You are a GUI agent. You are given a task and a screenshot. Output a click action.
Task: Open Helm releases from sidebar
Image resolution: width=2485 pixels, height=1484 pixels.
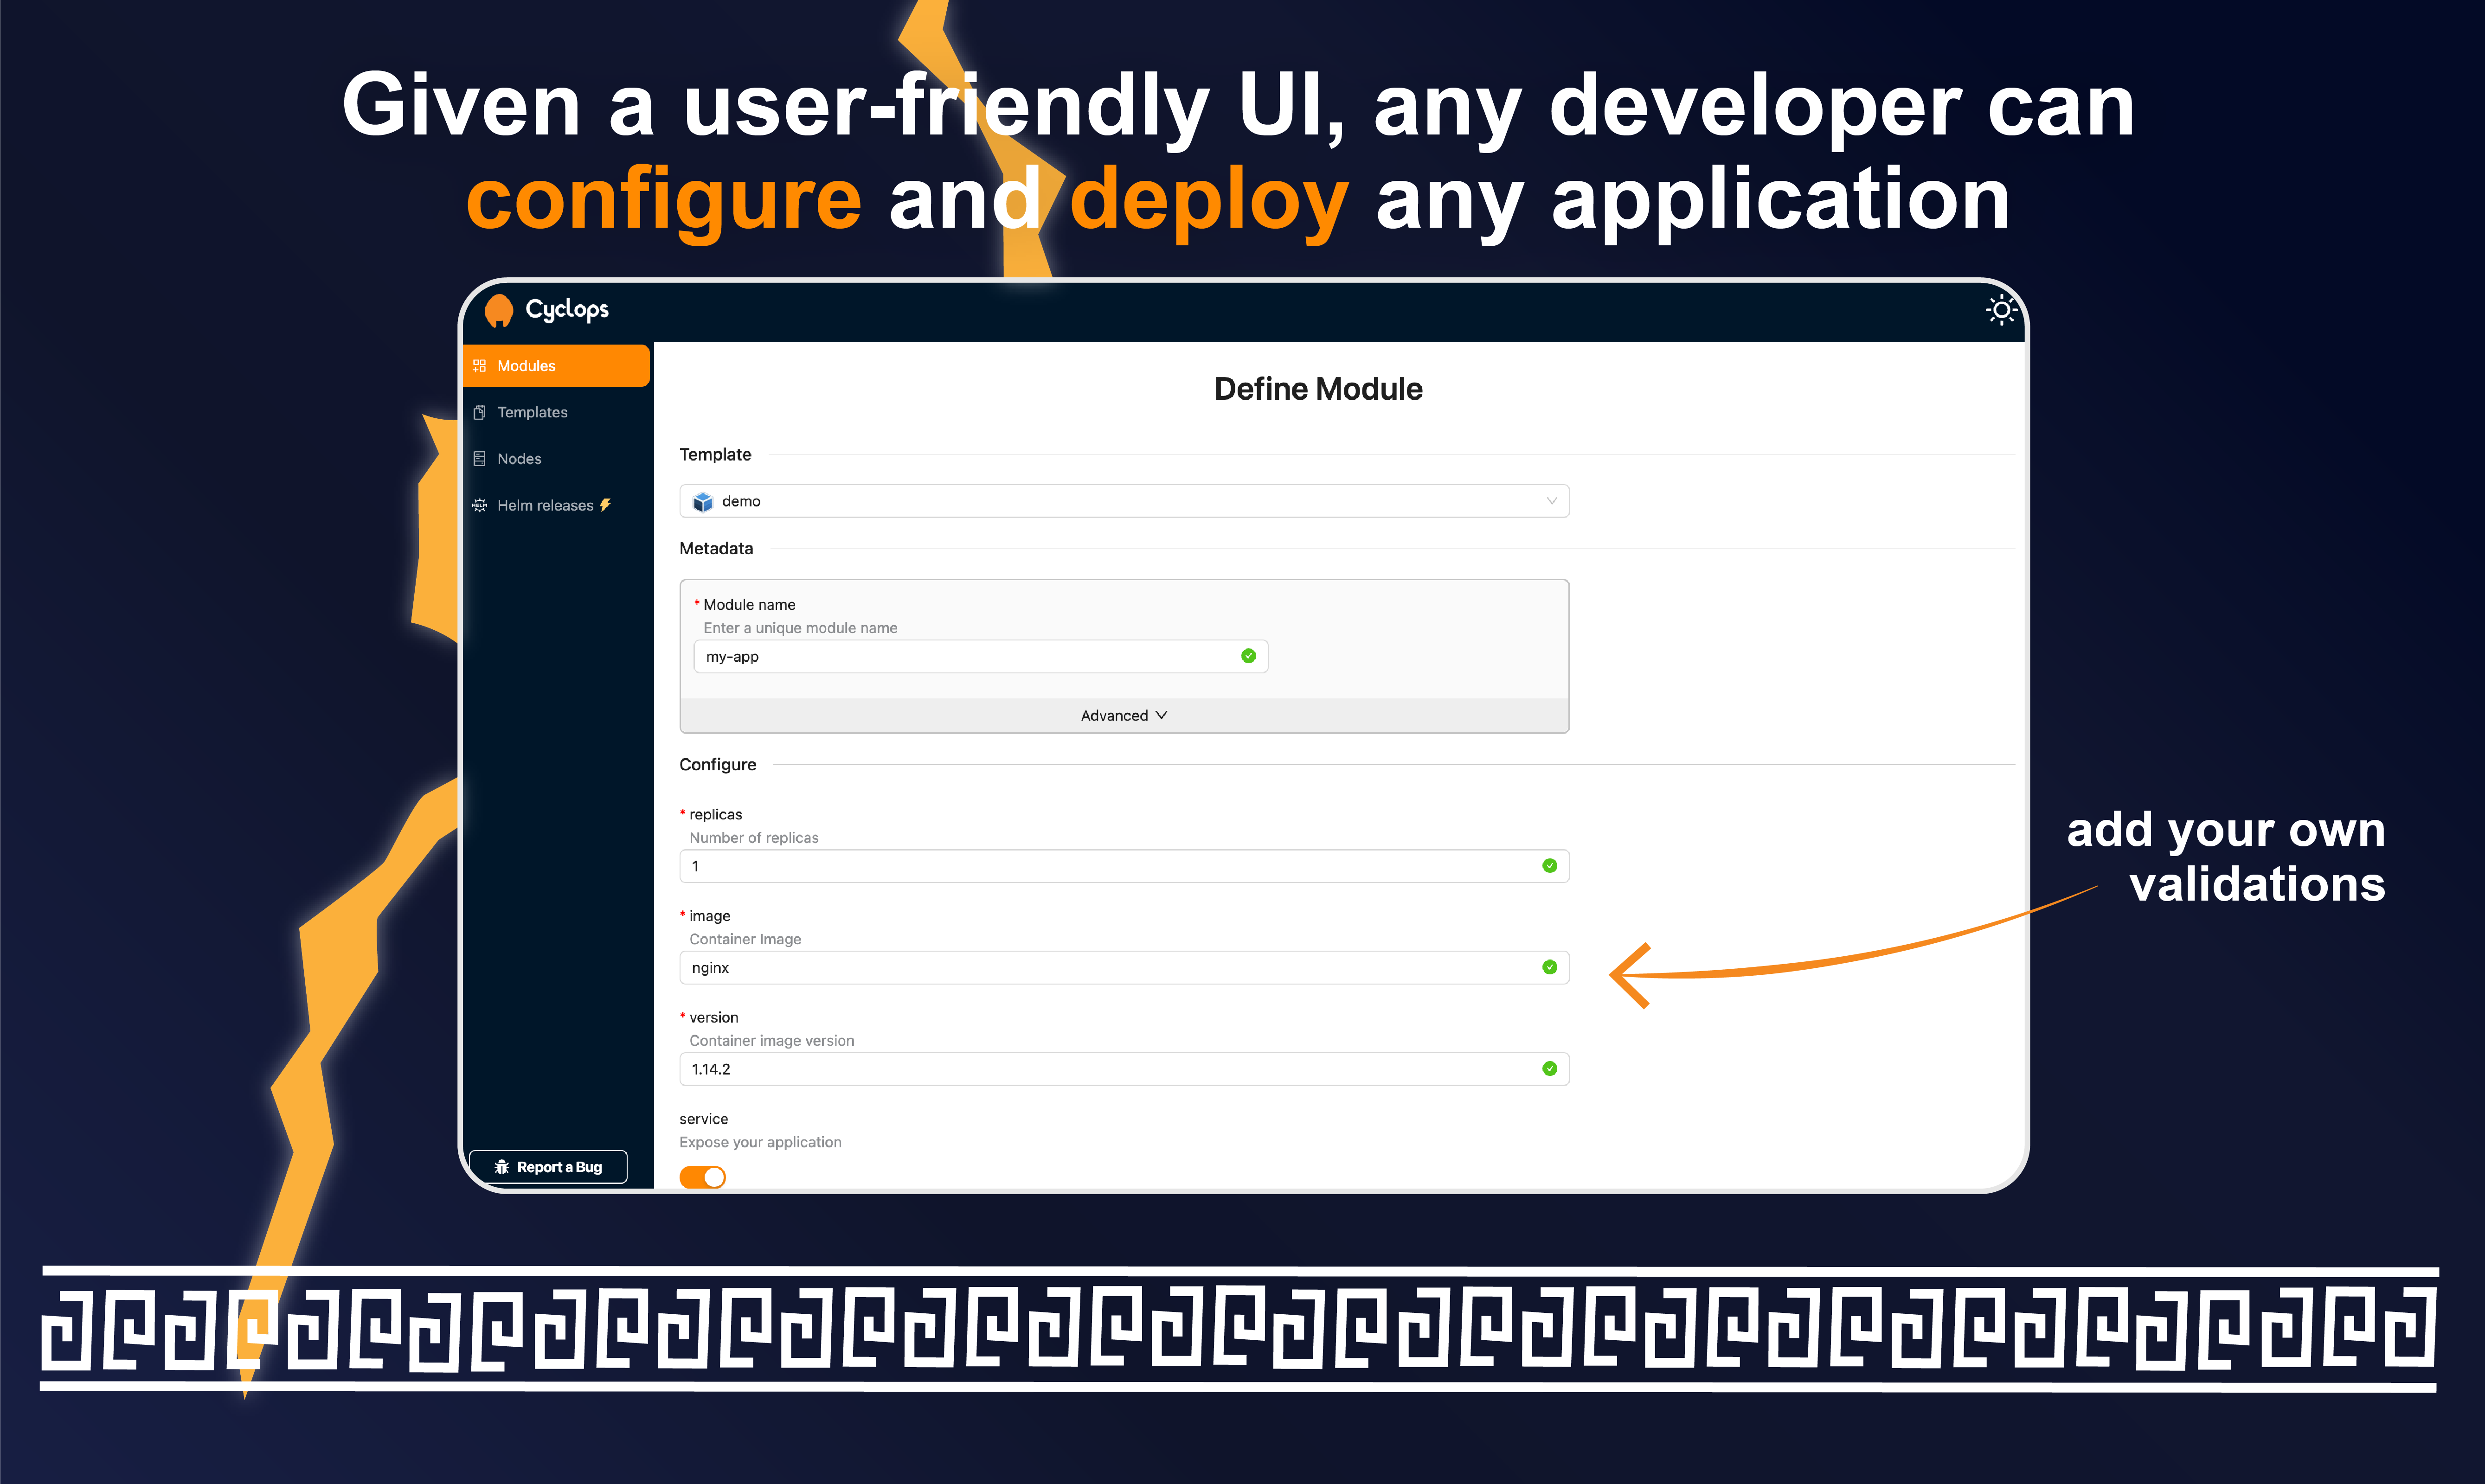click(x=545, y=505)
